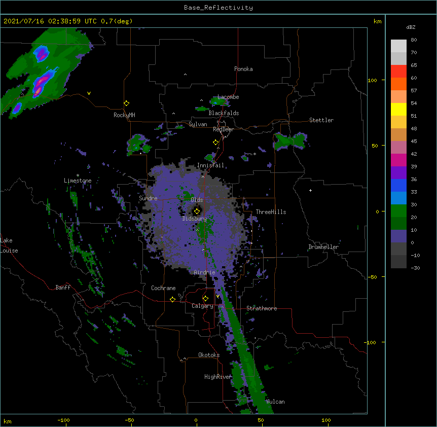Click the purple 39-36 dBZ legend swatch

pos(398,172)
